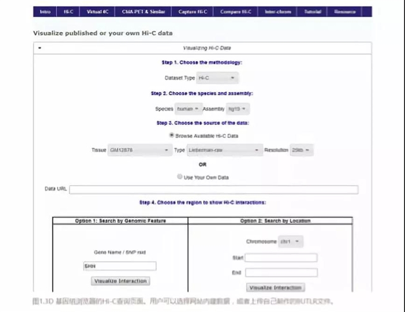Image resolution: width=405 pixels, height=312 pixels.
Task: Click Visualize Interaction under Genomic Feature
Action: coord(121,281)
